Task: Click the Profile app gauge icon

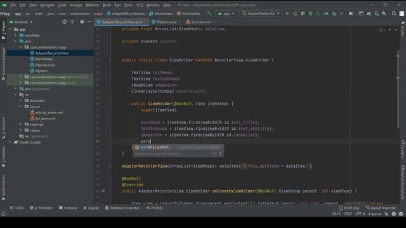Action: click(x=326, y=14)
